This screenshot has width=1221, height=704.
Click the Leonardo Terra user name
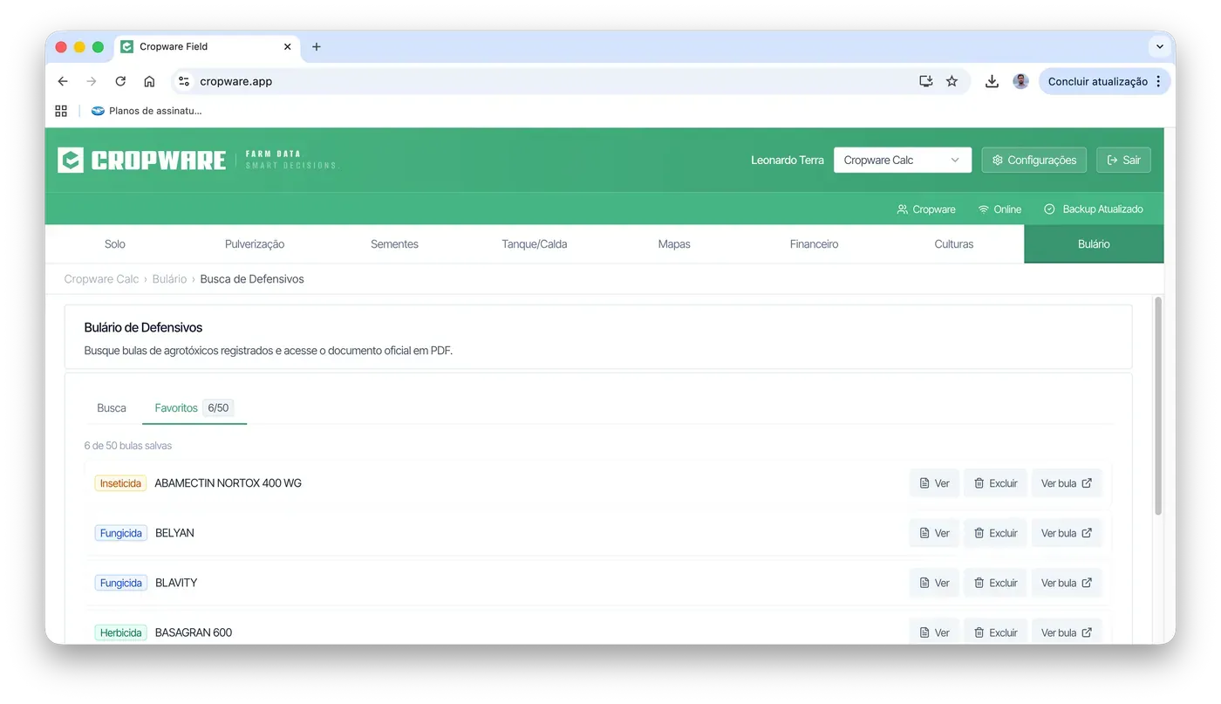pos(788,161)
